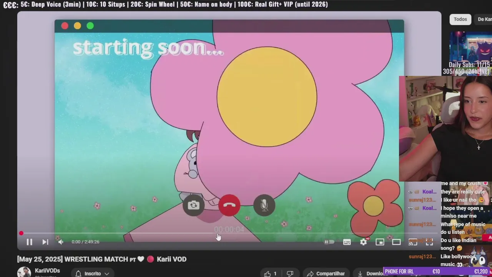Click chat message 'Do u like Indian song?'
Viewport: 492px width, 277px height.
click(459, 244)
